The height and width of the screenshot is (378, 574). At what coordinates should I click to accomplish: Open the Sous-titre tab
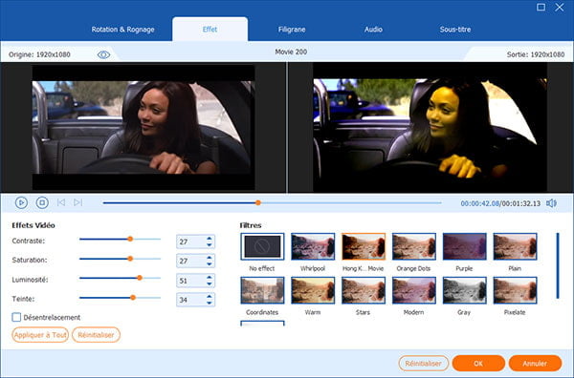455,30
